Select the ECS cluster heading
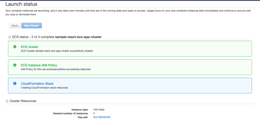260x119 pixels. pyautogui.click(x=30, y=47)
